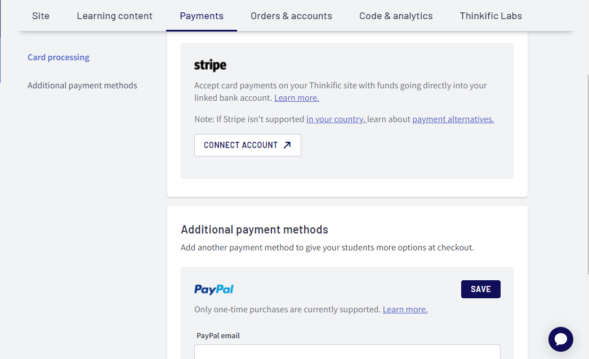Open the in your country link
This screenshot has width=589, height=359.
336,119
